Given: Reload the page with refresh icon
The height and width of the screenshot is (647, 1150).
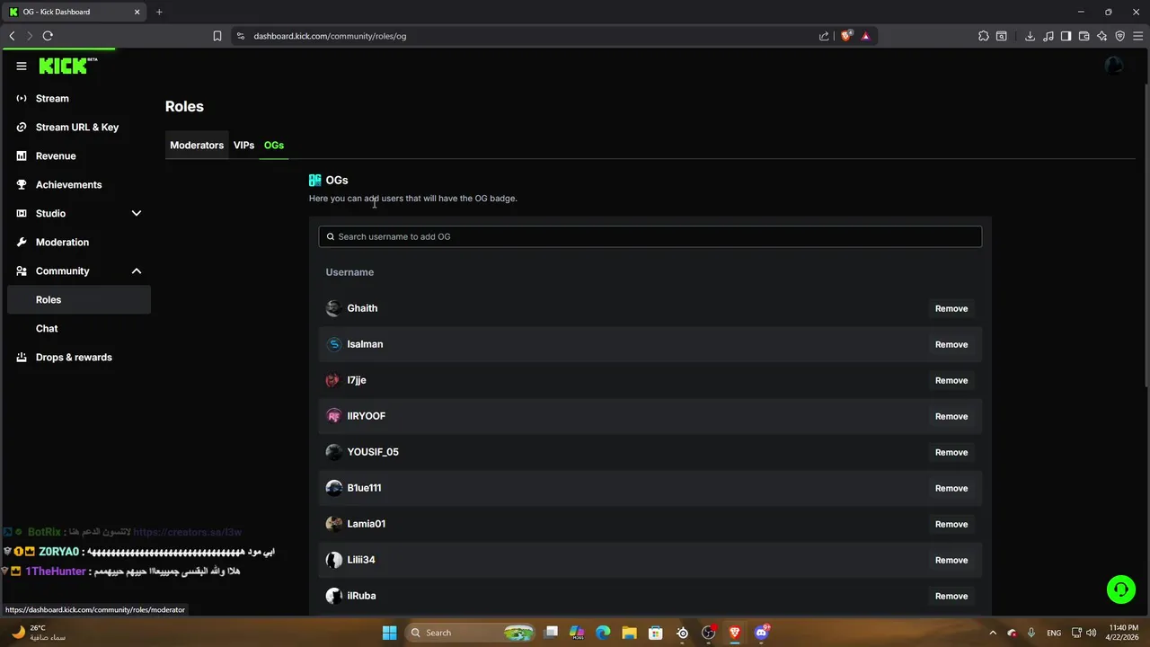Looking at the screenshot, I should [x=48, y=36].
